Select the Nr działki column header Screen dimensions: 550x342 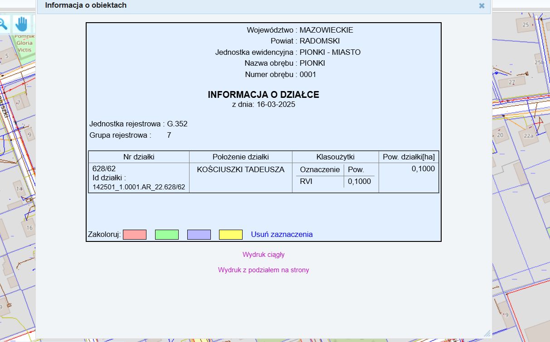[138, 156]
